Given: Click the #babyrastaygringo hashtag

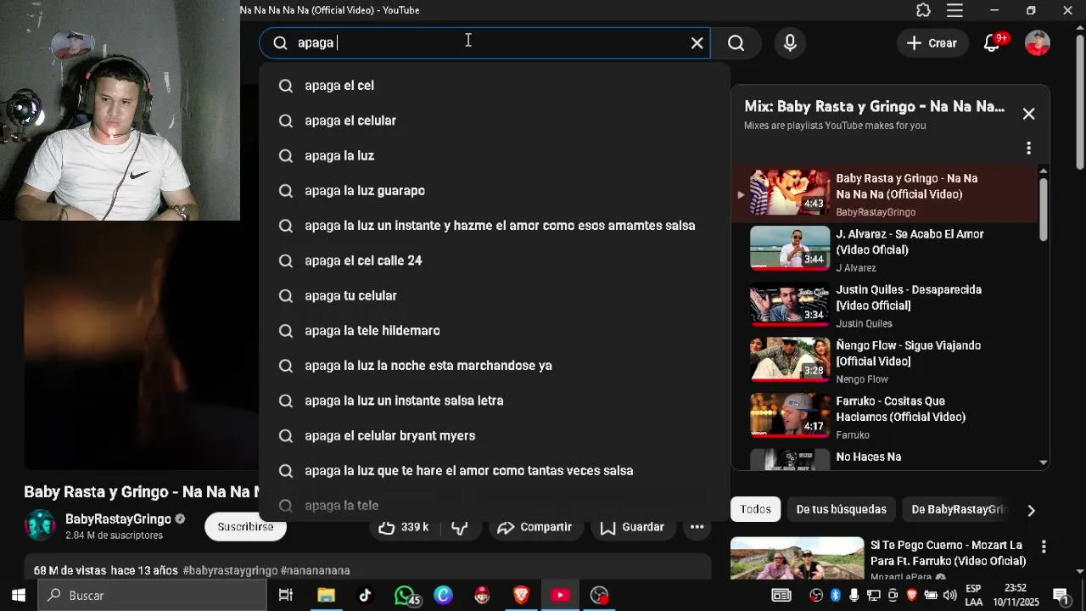Looking at the screenshot, I should click(x=230, y=571).
